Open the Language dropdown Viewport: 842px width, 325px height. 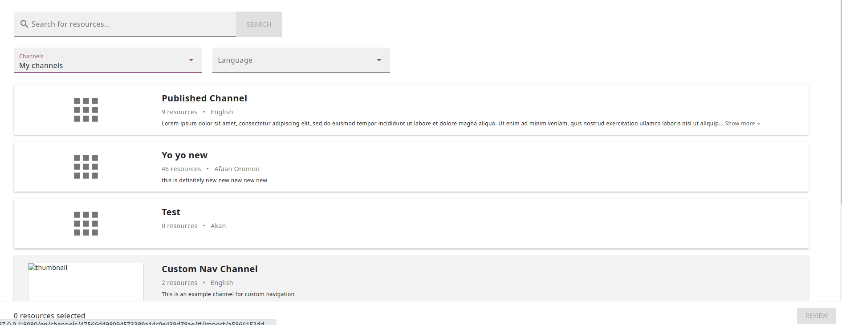click(x=301, y=60)
